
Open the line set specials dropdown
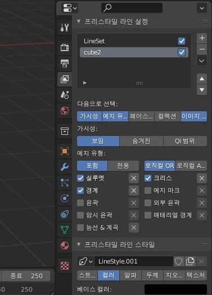click(x=202, y=61)
